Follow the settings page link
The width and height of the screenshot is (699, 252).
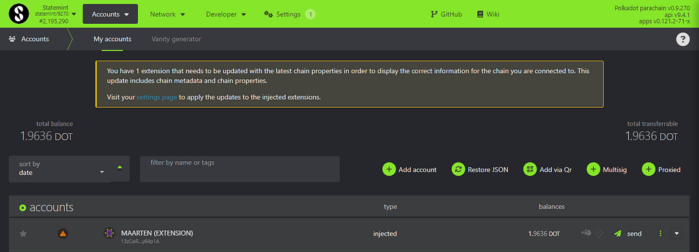tap(157, 97)
